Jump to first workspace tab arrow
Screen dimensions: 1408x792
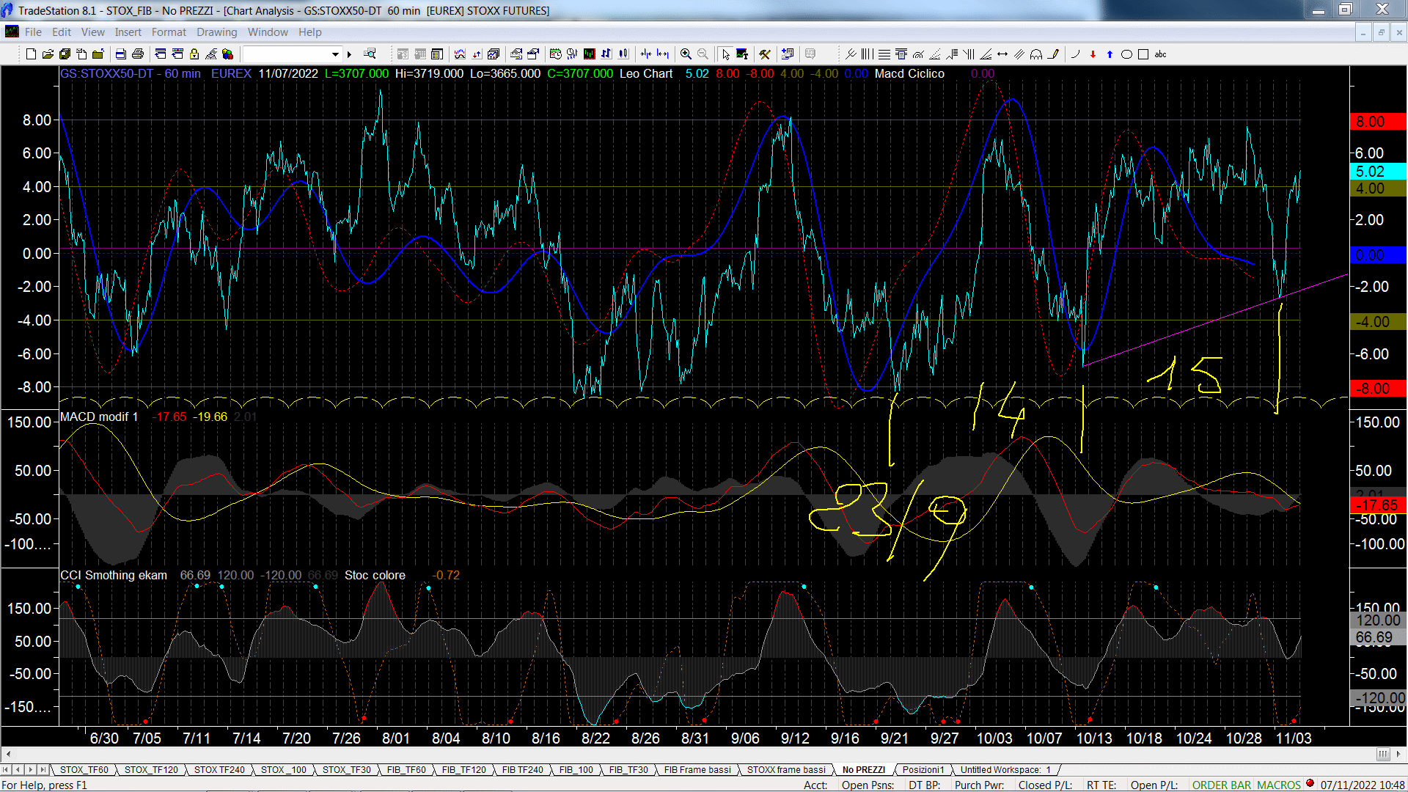6,770
